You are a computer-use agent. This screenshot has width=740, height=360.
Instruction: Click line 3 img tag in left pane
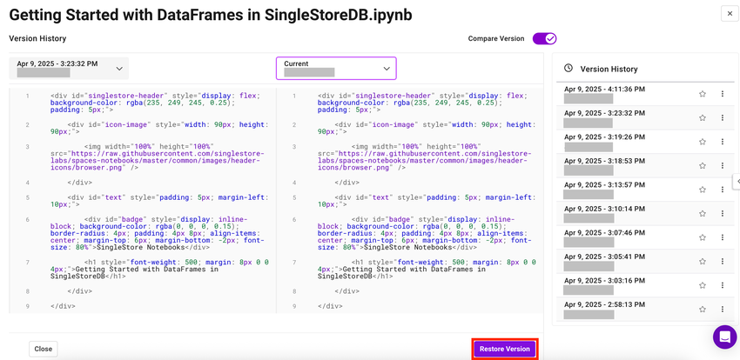[x=158, y=157]
